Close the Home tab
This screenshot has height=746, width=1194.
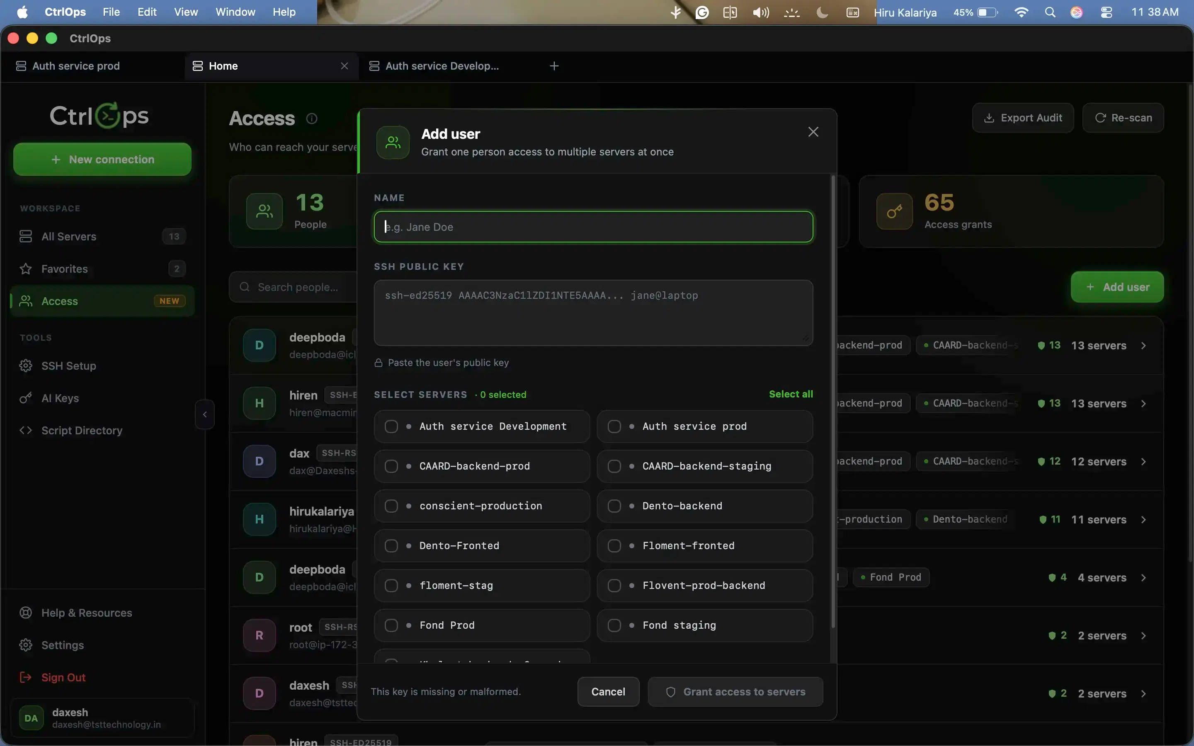(x=345, y=66)
